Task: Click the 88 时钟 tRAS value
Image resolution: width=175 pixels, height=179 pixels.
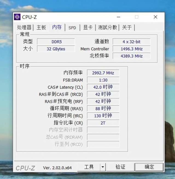Action: tap(103, 109)
